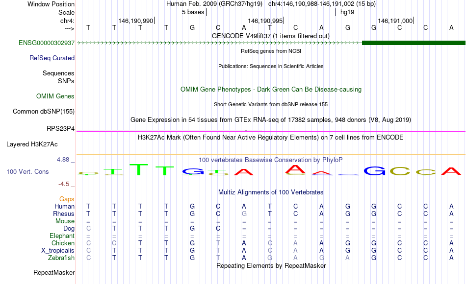The image size is (466, 284).
Task: Select the RepeatMasker track label
Action: pyautogui.click(x=54, y=272)
